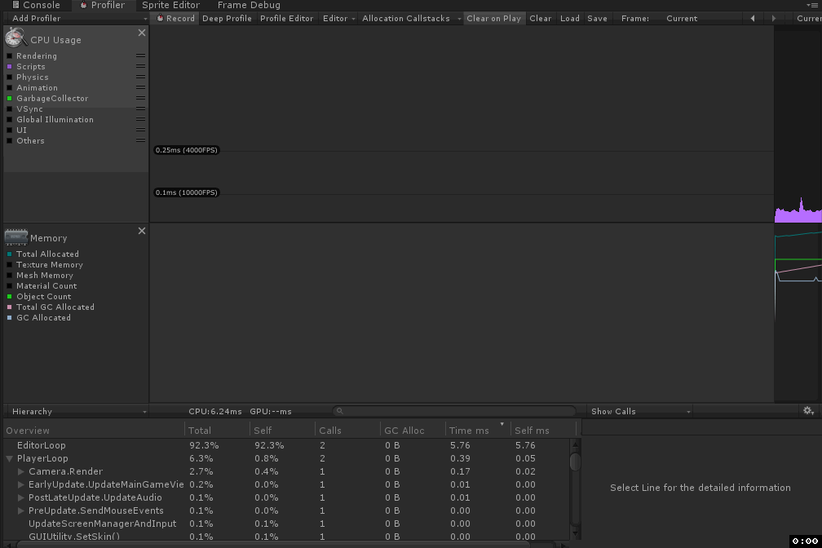Viewport: 822px width, 548px height.
Task: Sort by the Time ms column
Action: tap(477, 430)
